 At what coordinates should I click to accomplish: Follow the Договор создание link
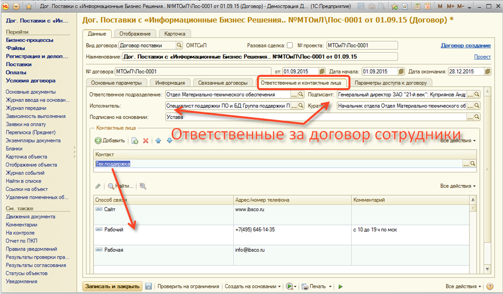coord(465,45)
